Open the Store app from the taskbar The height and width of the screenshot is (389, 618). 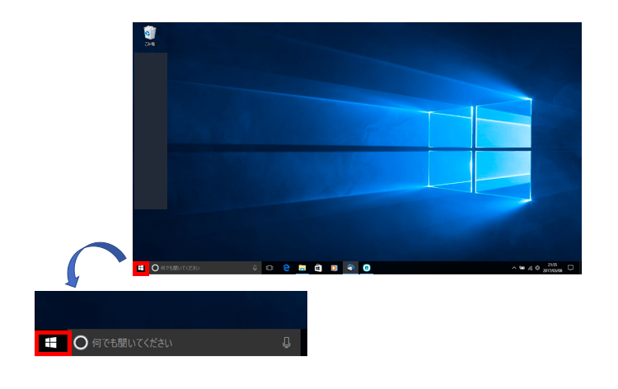318,268
